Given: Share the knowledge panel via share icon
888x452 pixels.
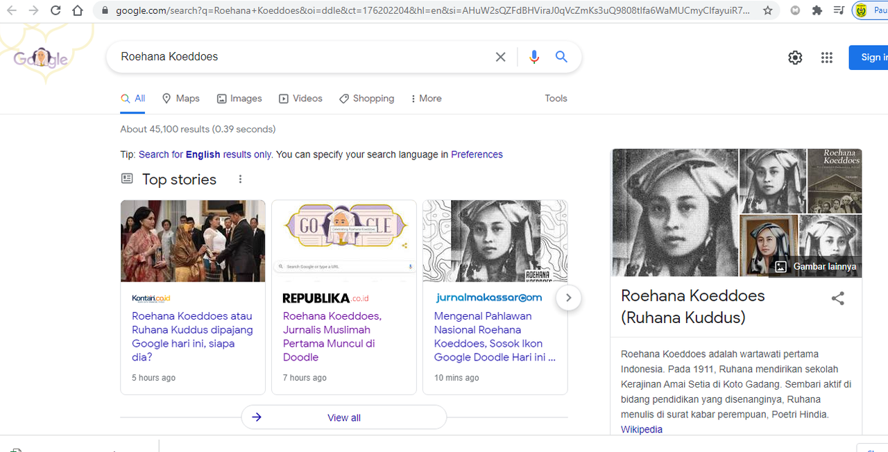Looking at the screenshot, I should click(x=838, y=299).
